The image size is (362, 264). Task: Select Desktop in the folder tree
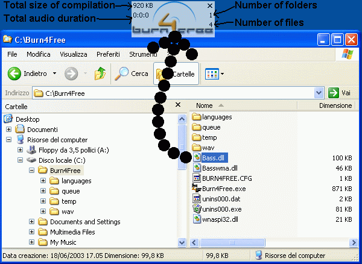pyautogui.click(x=28, y=119)
